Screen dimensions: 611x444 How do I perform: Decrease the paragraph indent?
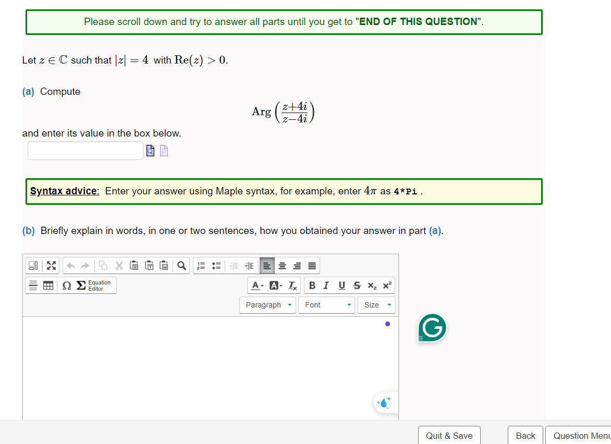234,266
